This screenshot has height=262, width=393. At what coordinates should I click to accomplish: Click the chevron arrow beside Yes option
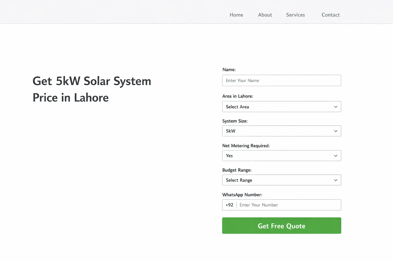(336, 156)
